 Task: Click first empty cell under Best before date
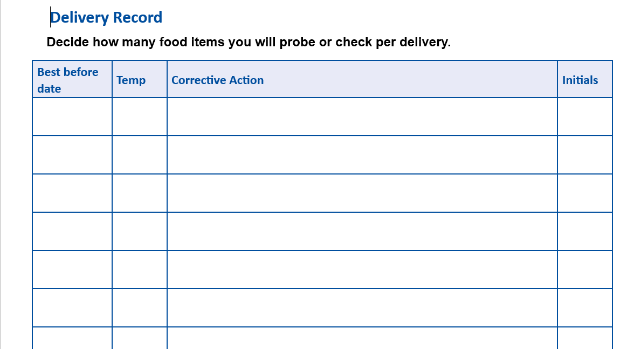pos(72,116)
